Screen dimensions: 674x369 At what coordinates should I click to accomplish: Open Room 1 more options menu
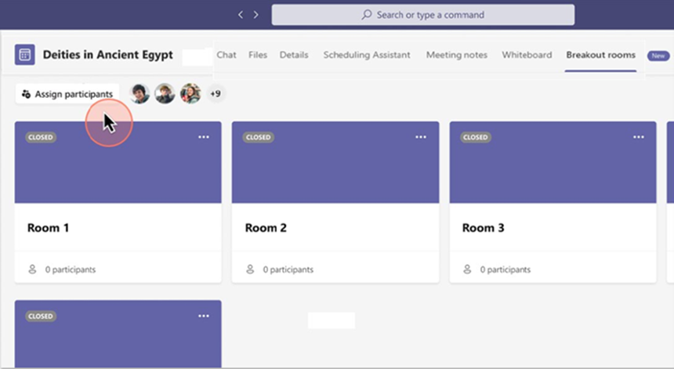tap(204, 137)
